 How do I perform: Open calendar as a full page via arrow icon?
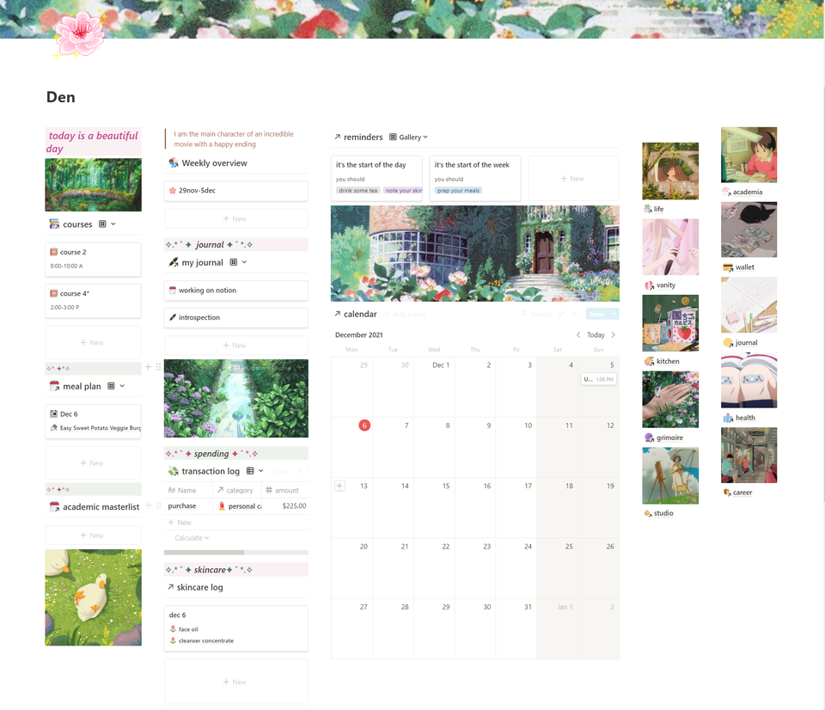click(x=337, y=314)
